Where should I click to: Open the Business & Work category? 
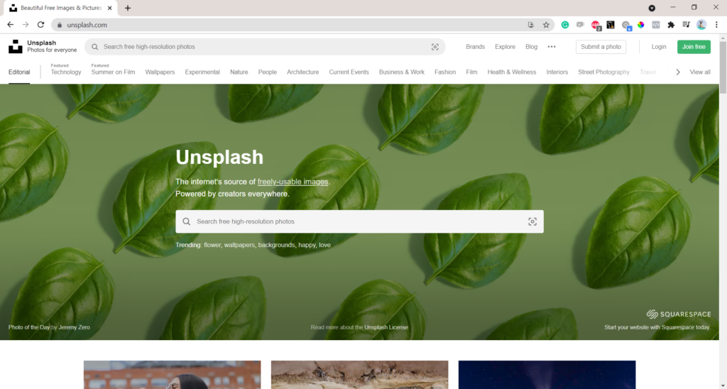click(402, 72)
